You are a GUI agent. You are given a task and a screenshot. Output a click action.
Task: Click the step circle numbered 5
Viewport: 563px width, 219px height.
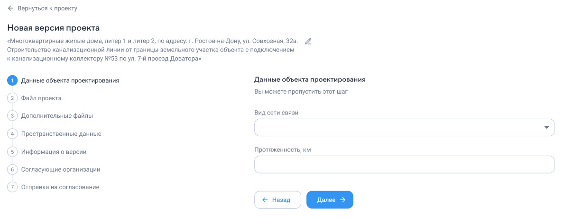tap(12, 152)
